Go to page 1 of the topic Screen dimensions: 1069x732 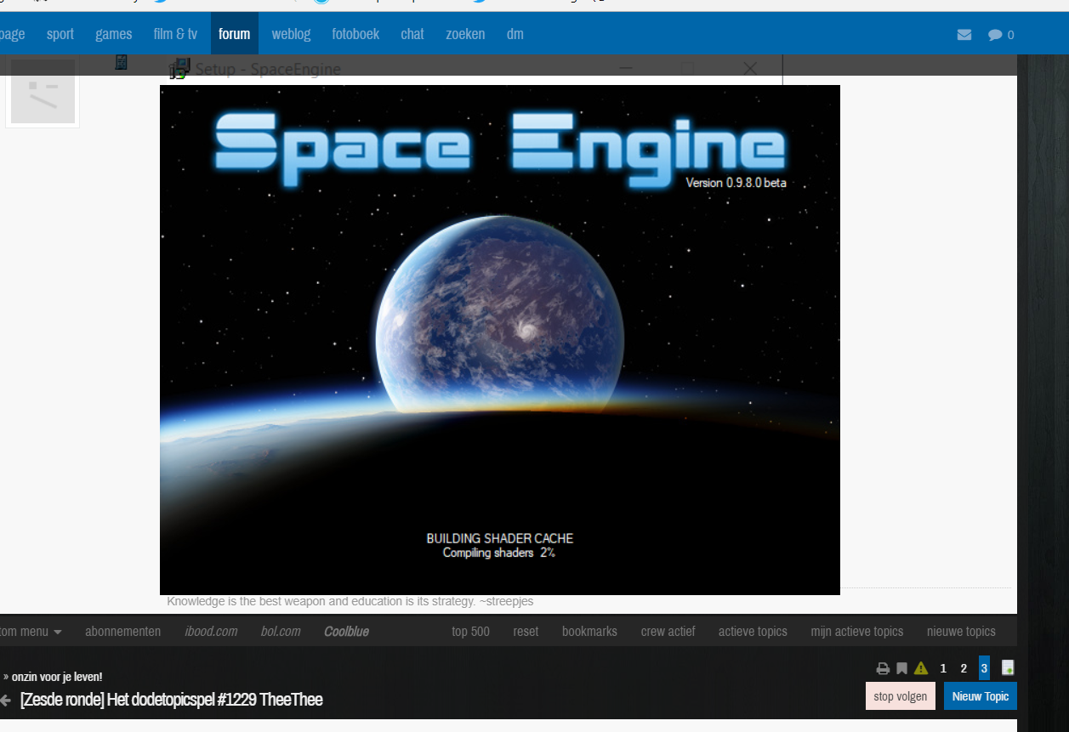tap(943, 668)
